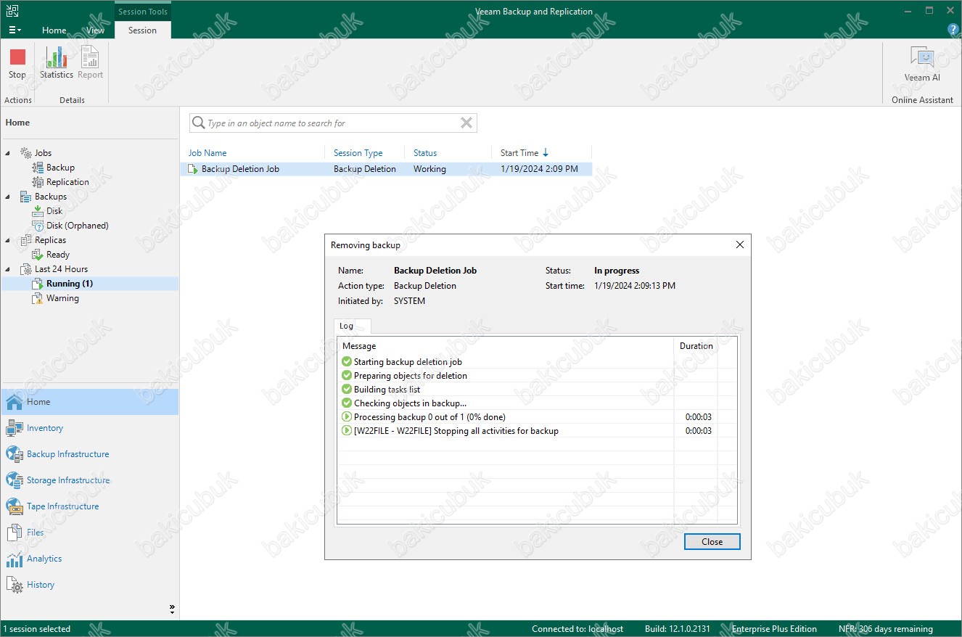This screenshot has width=962, height=637.
Task: Clear the search box with X
Action: pos(466,123)
